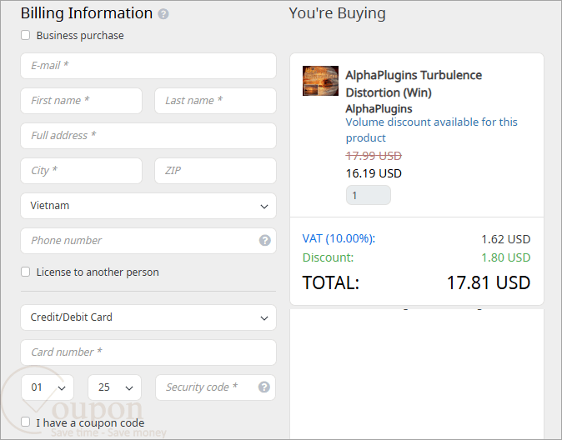Click the green Discount: label
The height and width of the screenshot is (440, 562).
[328, 257]
